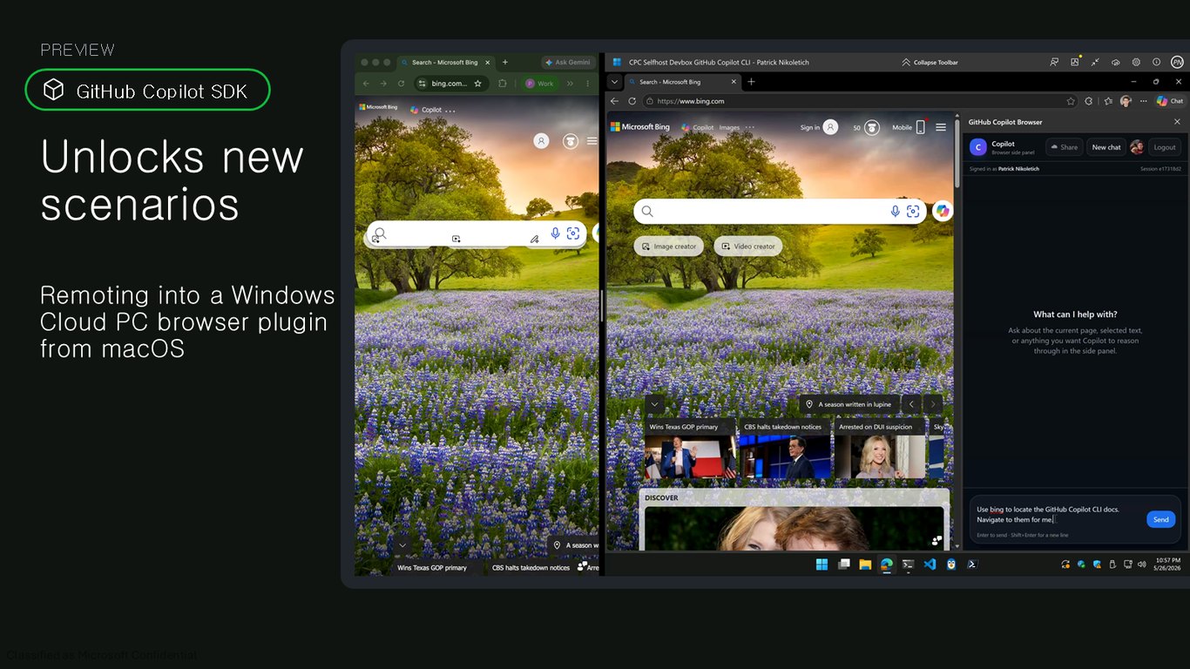Click the microphone icon in Chrome's Bing search box
The height and width of the screenshot is (669, 1190).
pyautogui.click(x=555, y=233)
